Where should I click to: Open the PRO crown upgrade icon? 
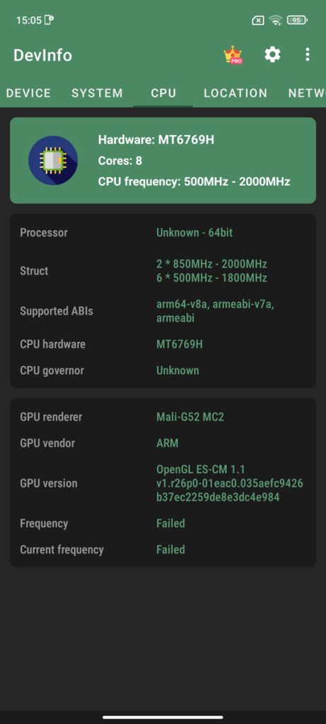pos(233,55)
